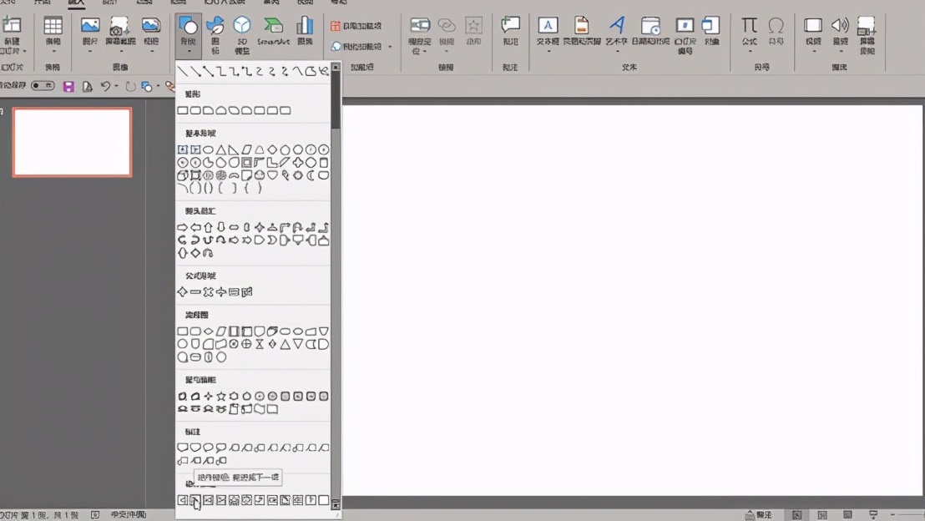Click the Action star icon

click(x=473, y=25)
